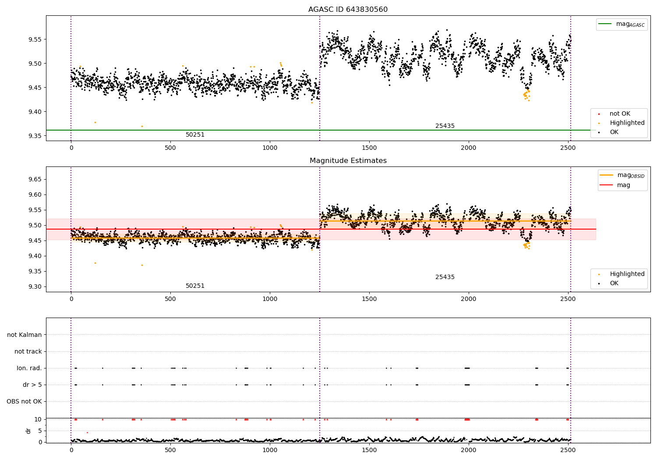Click the orange line sample for mag OBSID

click(x=606, y=175)
